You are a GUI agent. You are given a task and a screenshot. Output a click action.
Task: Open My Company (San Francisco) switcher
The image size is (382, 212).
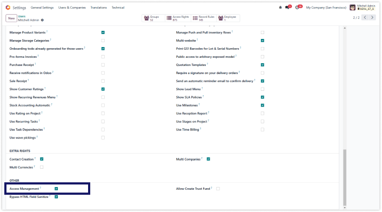coord(326,8)
